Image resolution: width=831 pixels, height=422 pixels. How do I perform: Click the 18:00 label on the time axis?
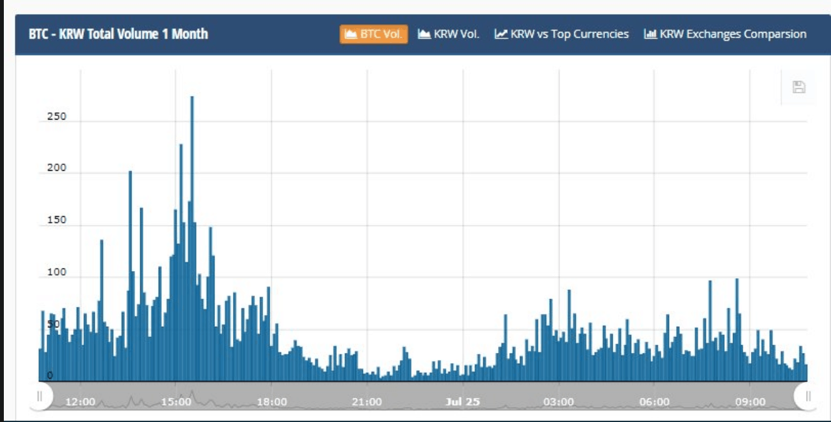(271, 402)
